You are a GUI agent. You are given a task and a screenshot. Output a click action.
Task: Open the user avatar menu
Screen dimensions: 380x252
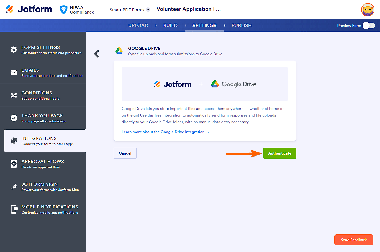tap(368, 10)
